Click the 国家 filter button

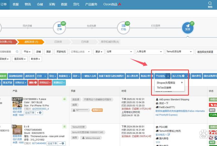pos(49,52)
